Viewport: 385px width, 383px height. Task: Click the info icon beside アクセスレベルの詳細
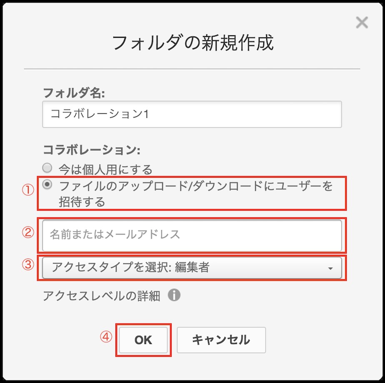174,296
